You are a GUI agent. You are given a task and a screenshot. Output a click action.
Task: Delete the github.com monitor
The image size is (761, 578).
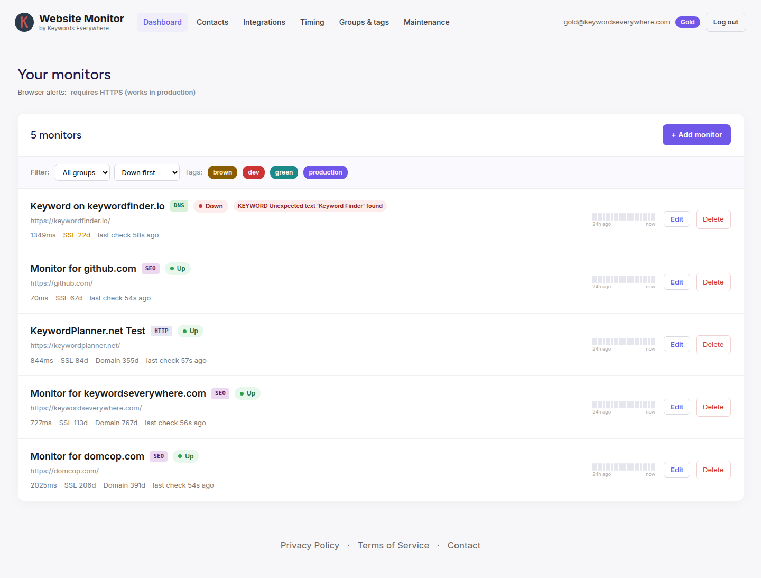713,282
